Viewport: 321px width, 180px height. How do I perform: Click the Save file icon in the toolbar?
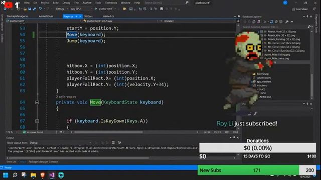(x=30, y=9)
